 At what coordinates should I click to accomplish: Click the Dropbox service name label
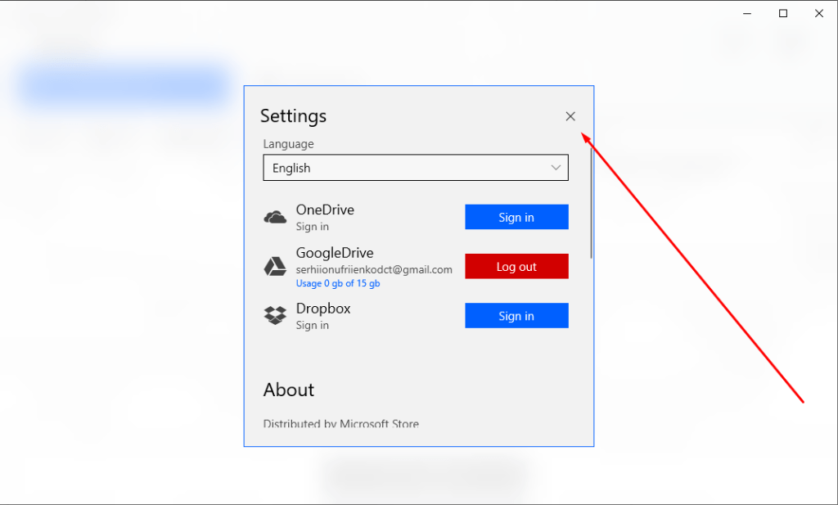323,309
